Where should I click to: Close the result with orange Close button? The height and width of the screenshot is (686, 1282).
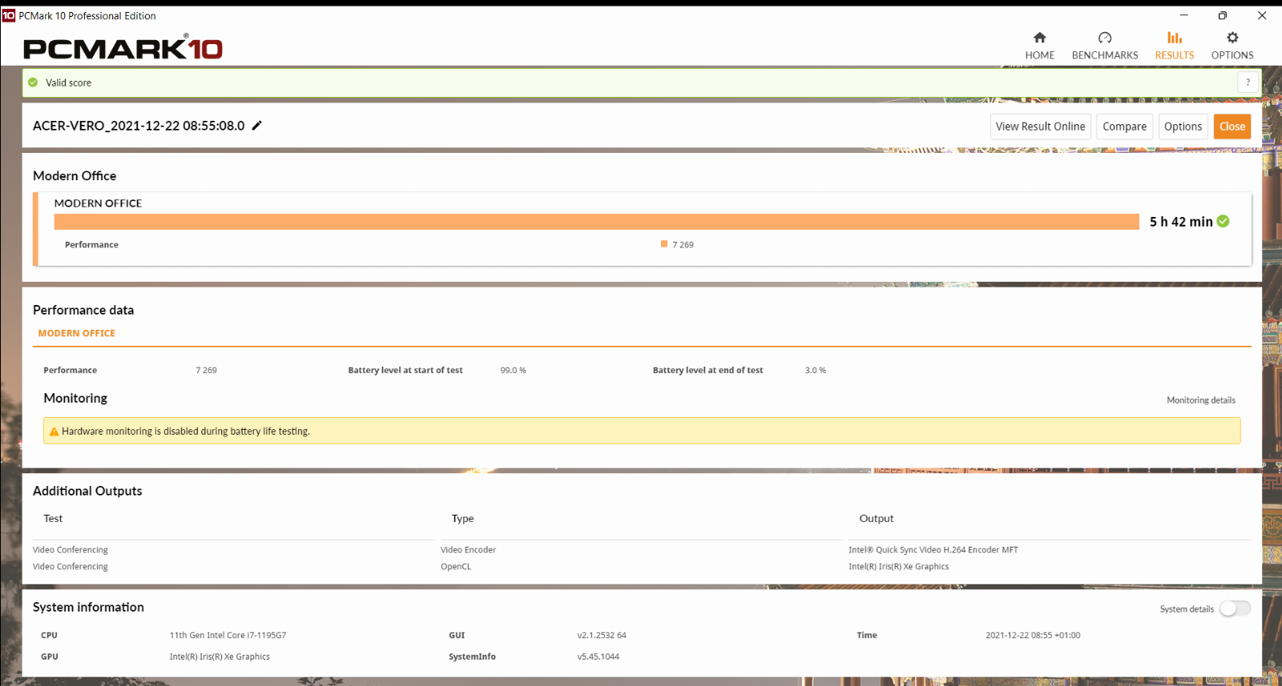click(x=1232, y=126)
